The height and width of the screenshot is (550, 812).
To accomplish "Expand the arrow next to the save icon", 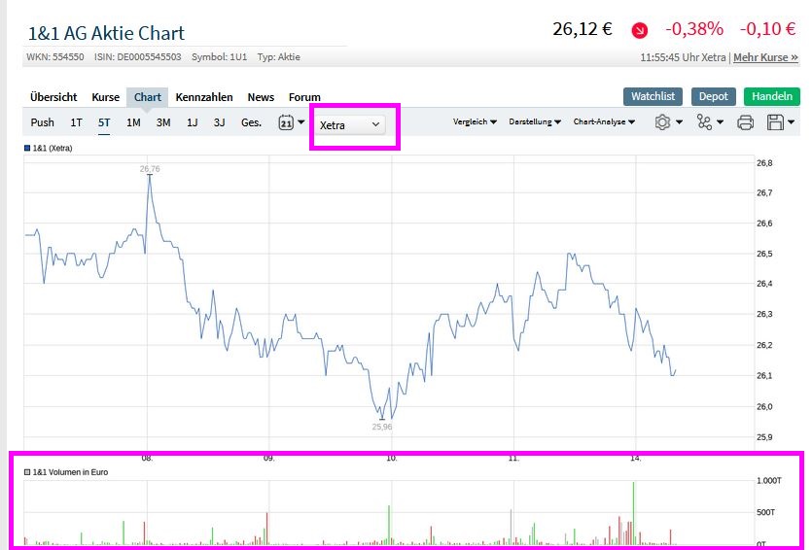I will (792, 122).
